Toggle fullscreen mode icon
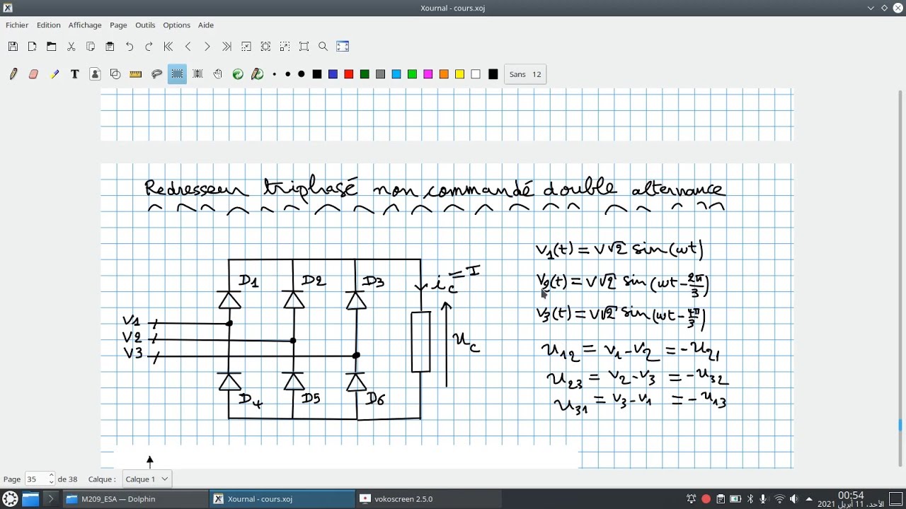Screen dimensions: 906x509 pyautogui.click(x=343, y=47)
